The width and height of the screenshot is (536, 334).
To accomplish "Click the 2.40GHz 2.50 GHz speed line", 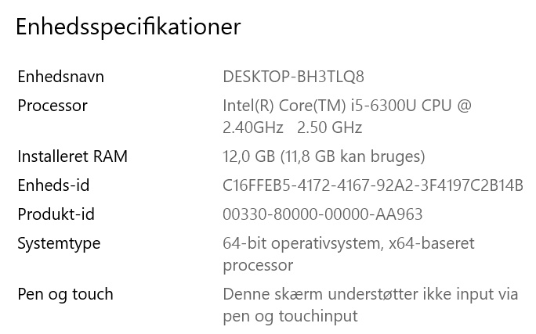I will tap(292, 127).
